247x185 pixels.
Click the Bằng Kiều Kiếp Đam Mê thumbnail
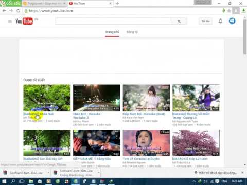(97, 143)
